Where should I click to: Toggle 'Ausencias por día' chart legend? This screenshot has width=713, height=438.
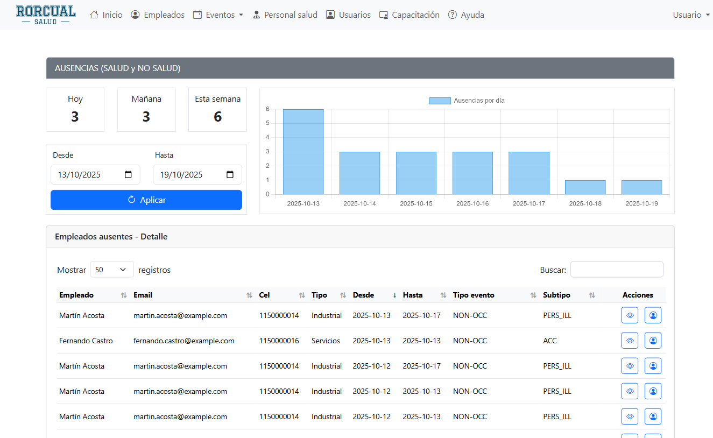click(467, 101)
